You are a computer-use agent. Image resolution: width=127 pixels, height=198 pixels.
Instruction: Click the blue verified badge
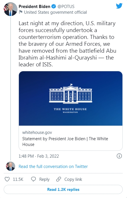tap(54, 7)
